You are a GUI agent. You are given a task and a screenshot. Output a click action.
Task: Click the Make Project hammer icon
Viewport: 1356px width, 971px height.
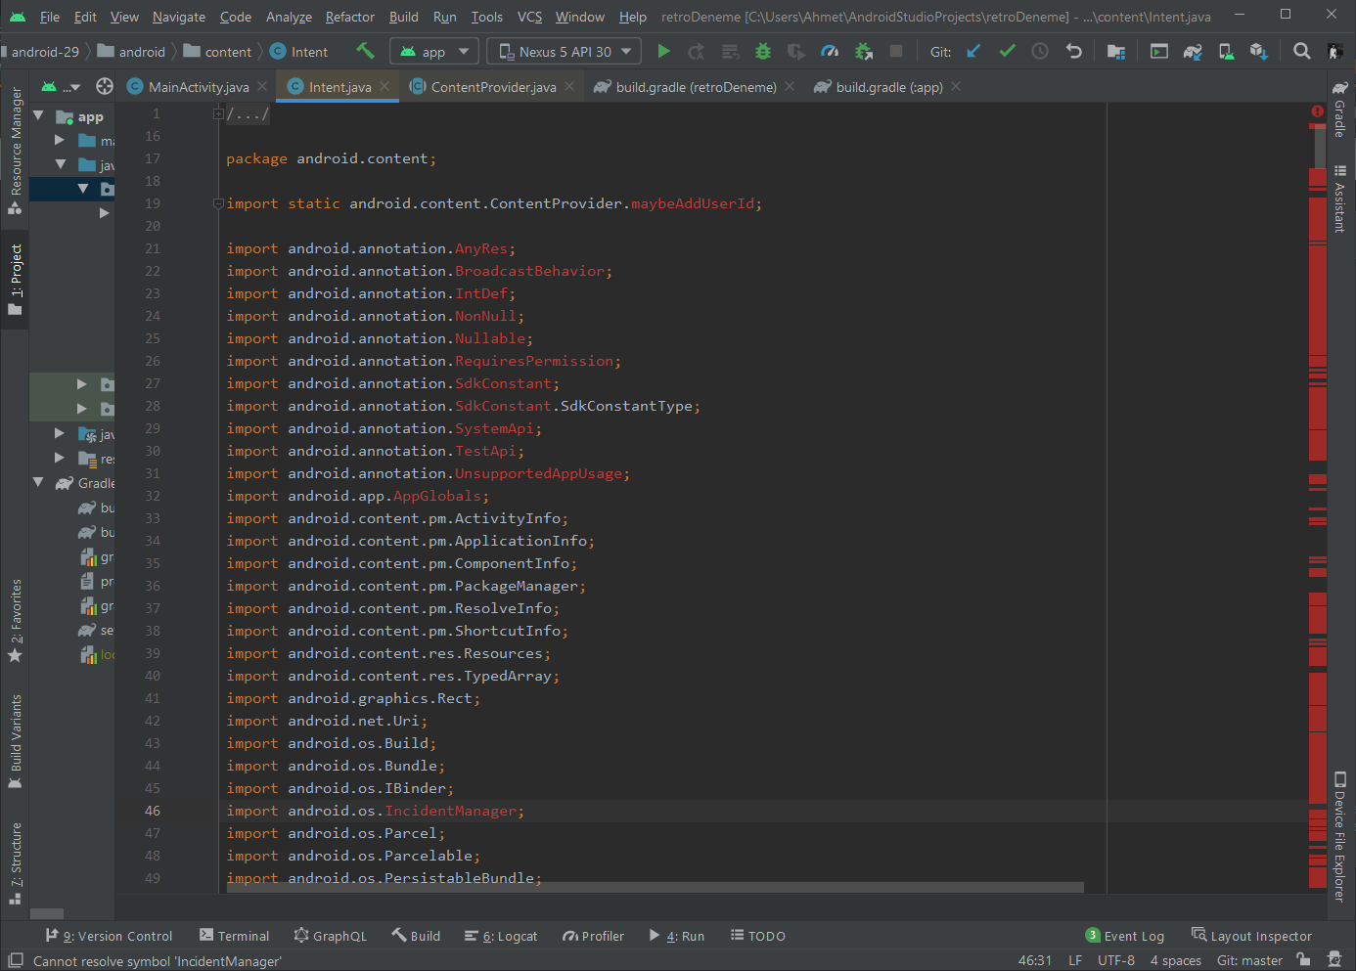[x=365, y=51]
